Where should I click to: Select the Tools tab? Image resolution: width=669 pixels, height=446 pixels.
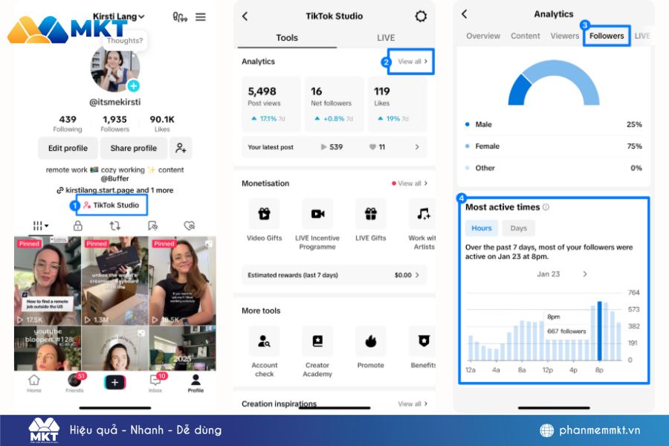(x=287, y=38)
